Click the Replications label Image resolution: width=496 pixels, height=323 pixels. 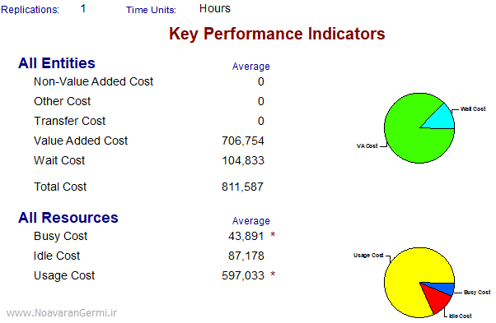(30, 10)
